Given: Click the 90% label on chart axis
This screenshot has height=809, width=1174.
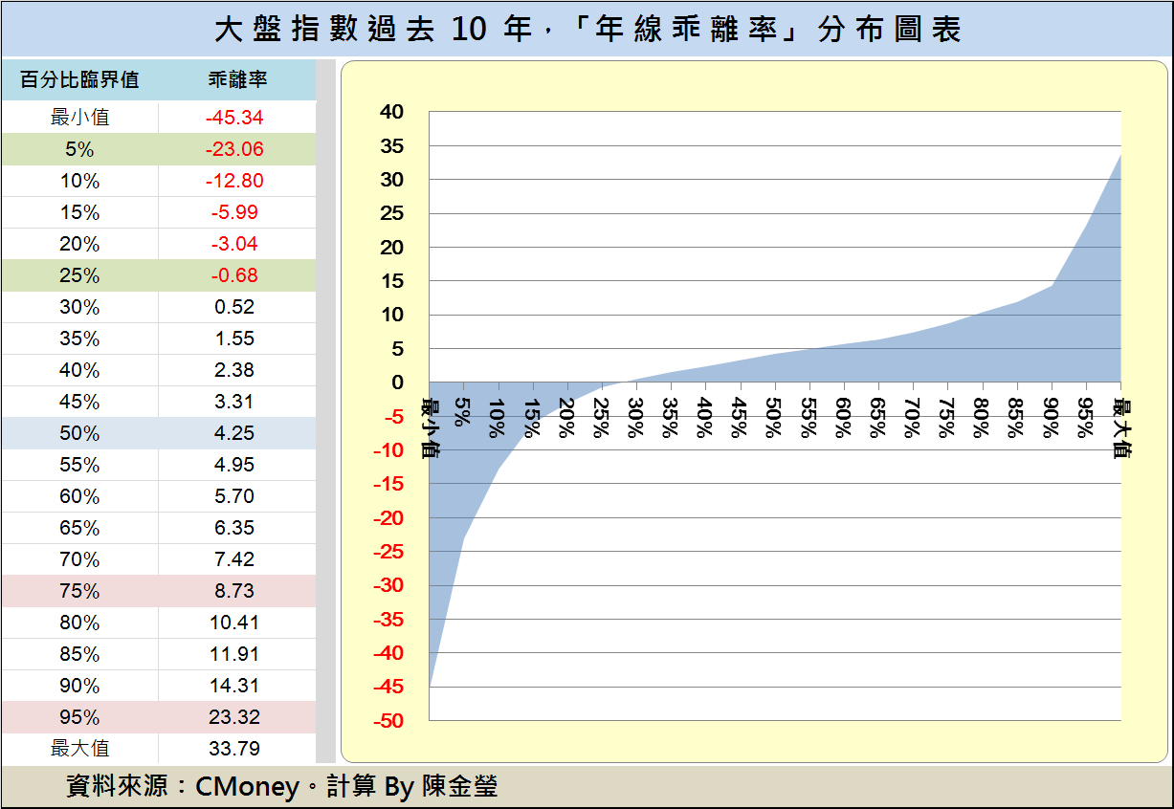Looking at the screenshot, I should (x=1051, y=417).
